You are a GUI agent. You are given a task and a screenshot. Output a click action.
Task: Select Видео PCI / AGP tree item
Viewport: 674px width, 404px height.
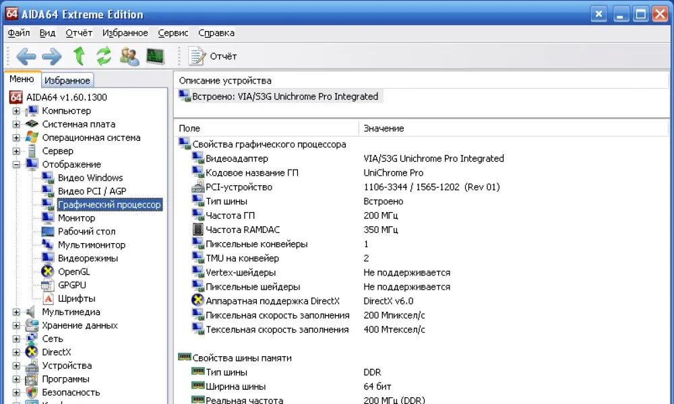[x=92, y=191]
